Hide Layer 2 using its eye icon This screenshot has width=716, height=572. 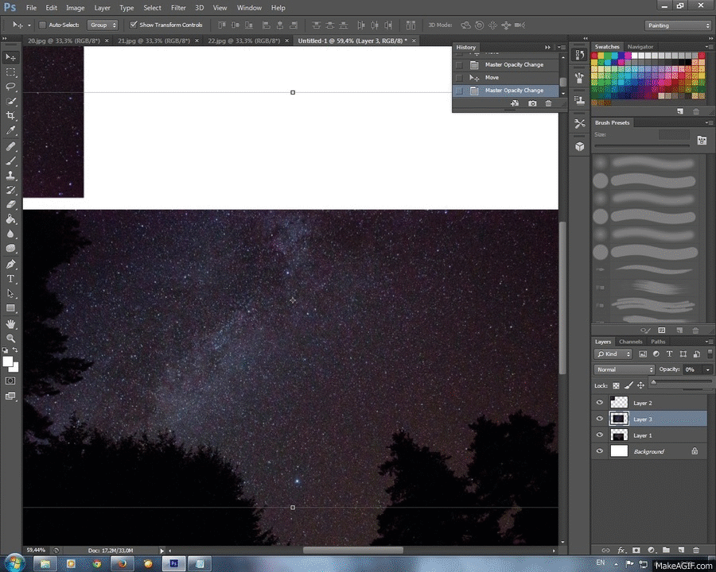[x=600, y=403]
